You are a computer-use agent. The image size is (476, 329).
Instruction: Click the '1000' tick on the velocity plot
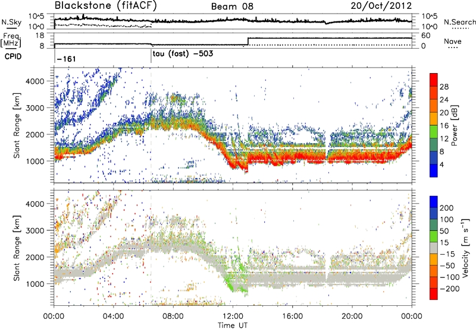tap(35, 284)
